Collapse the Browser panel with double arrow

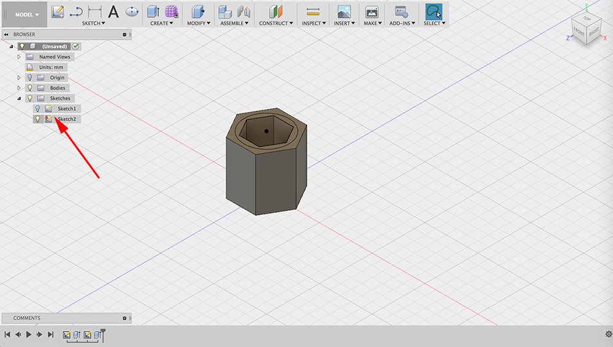(x=6, y=34)
